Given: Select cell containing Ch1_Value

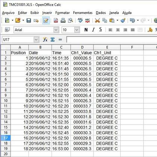Looking at the screenshot, I should coord(82,53).
